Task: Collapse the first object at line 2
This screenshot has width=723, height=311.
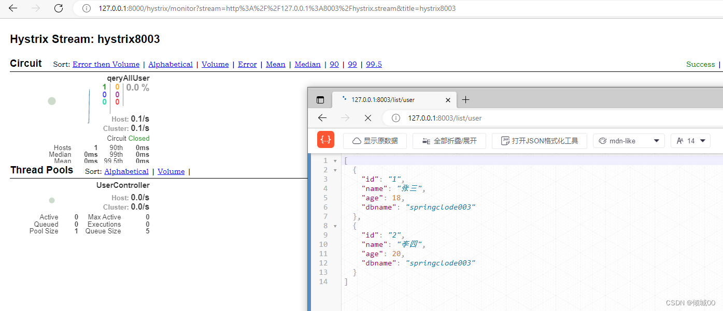Action: click(x=335, y=170)
